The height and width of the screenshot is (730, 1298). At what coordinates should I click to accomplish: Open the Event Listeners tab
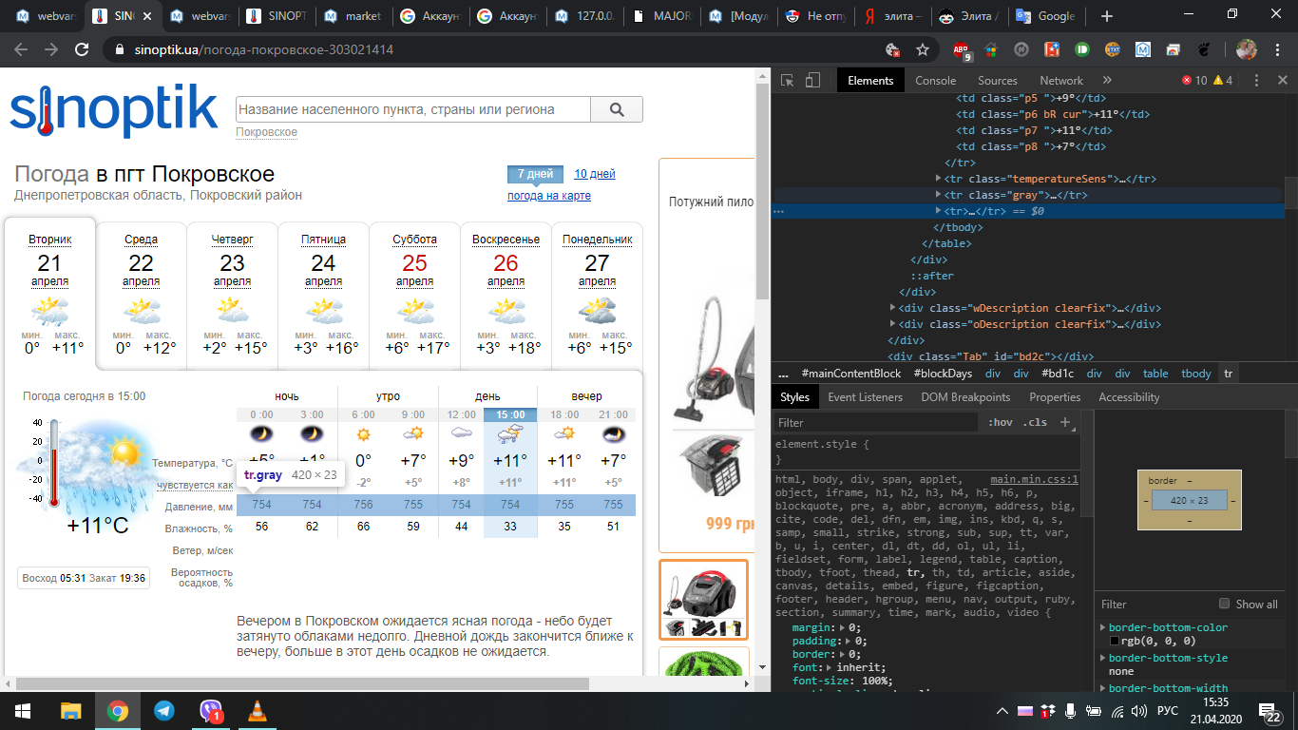tap(865, 397)
